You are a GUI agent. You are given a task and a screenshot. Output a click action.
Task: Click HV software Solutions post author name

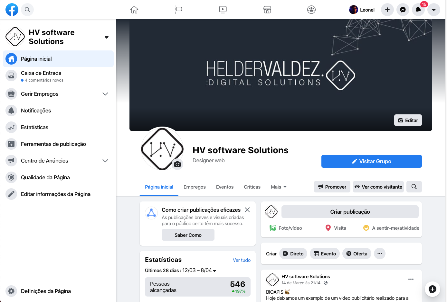(306, 276)
